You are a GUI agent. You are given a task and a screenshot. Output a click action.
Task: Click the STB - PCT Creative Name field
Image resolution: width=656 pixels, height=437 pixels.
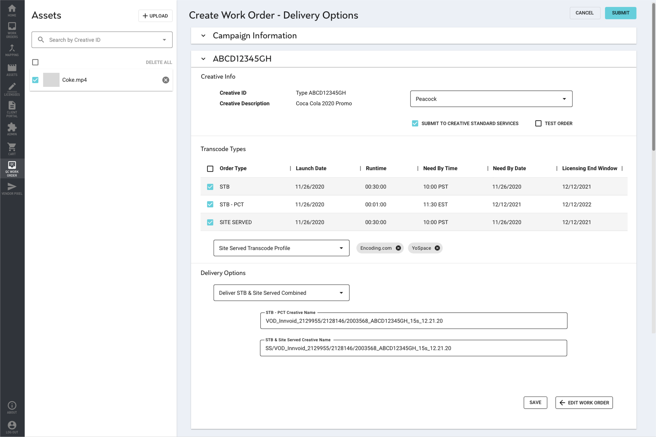click(x=413, y=321)
